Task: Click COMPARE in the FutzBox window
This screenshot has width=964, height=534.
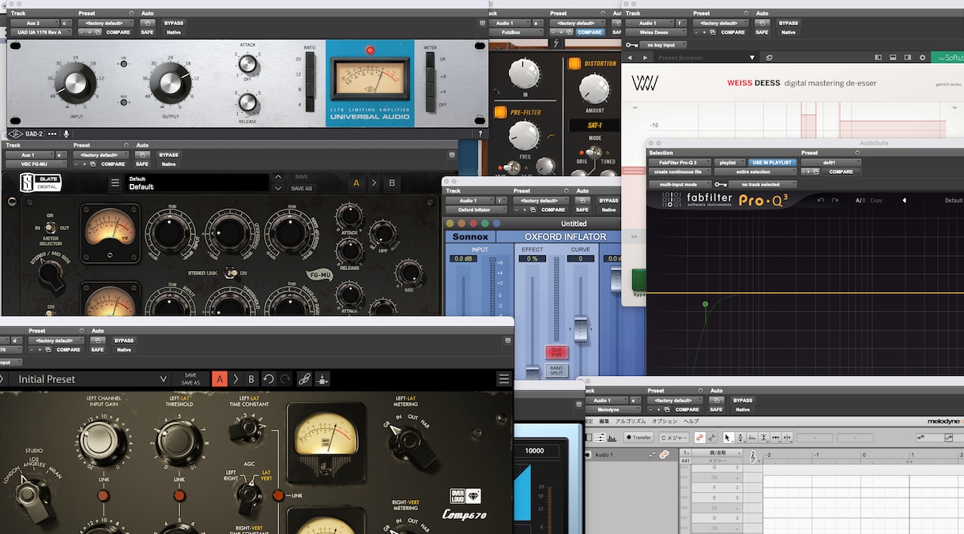Action: point(589,32)
